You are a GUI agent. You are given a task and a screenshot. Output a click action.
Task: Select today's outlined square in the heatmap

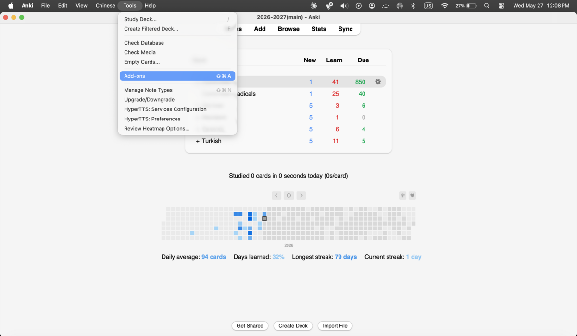coord(264,219)
